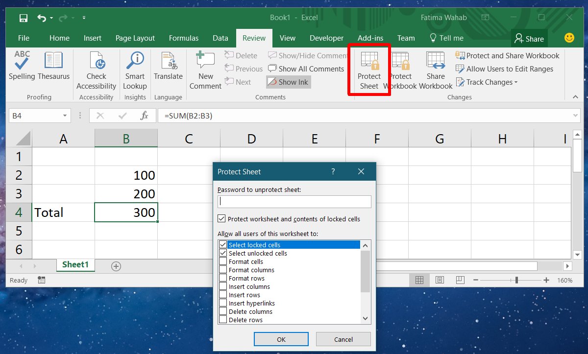This screenshot has width=588, height=354.
Task: Click the Insert Function fx icon
Action: pos(145,116)
